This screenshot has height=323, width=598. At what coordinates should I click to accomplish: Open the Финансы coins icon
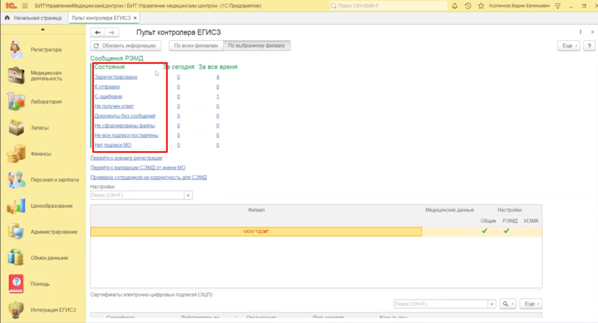16,154
